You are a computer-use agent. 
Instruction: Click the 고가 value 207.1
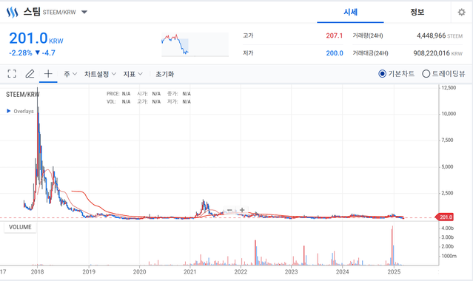[x=335, y=35]
